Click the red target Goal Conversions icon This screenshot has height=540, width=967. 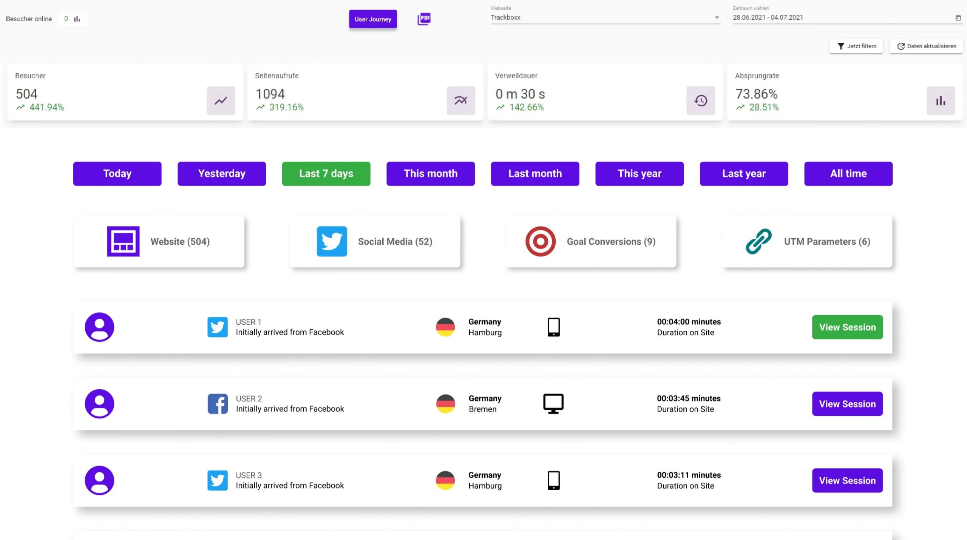[540, 241]
